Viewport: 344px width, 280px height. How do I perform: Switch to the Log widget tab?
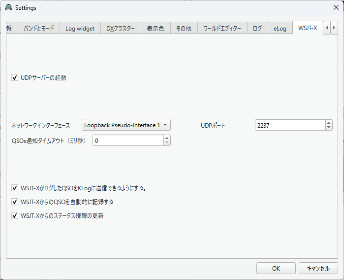pos(80,28)
